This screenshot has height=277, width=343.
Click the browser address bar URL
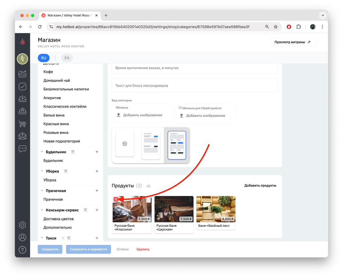[x=153, y=27]
